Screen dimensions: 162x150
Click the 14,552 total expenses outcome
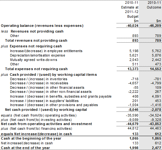coord(156,69)
